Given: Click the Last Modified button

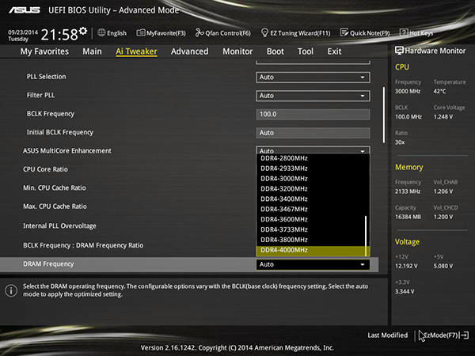Looking at the screenshot, I should point(387,335).
